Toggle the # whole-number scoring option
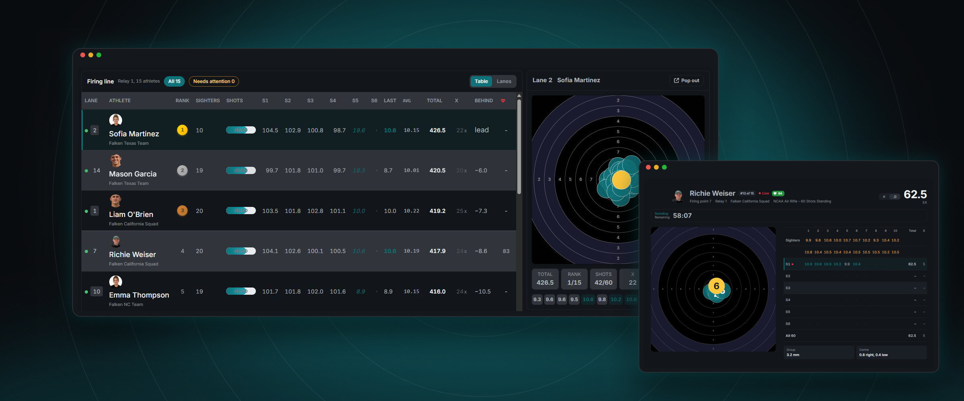This screenshot has width=964, height=401. [884, 196]
